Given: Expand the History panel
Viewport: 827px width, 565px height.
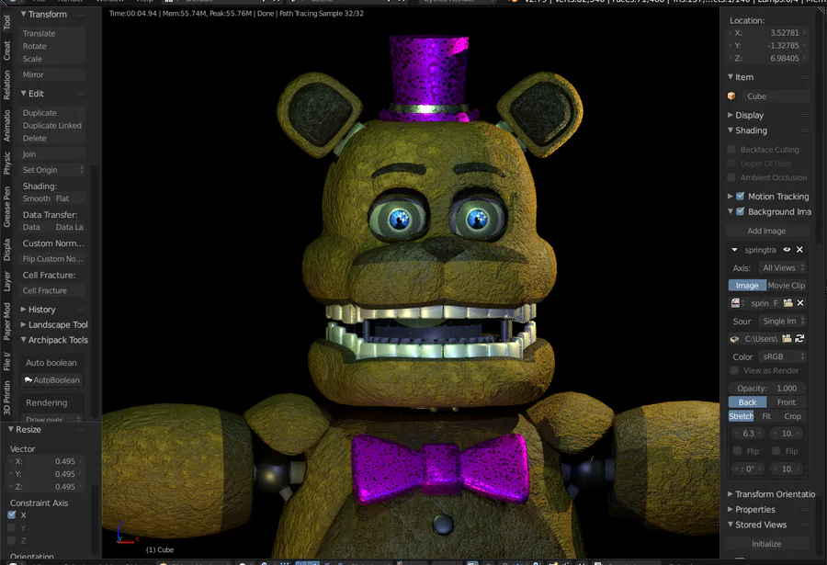Looking at the screenshot, I should coord(23,309).
